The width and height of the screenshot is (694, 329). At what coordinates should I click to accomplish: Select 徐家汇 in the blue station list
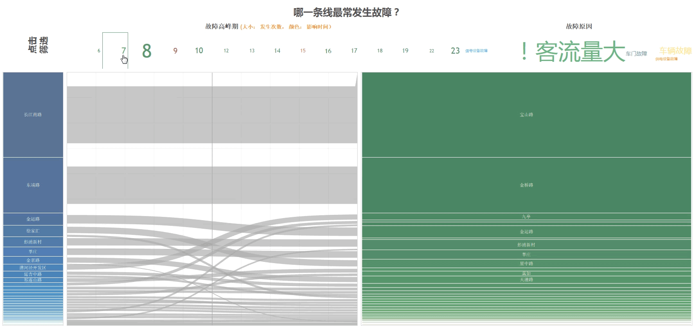(x=33, y=231)
